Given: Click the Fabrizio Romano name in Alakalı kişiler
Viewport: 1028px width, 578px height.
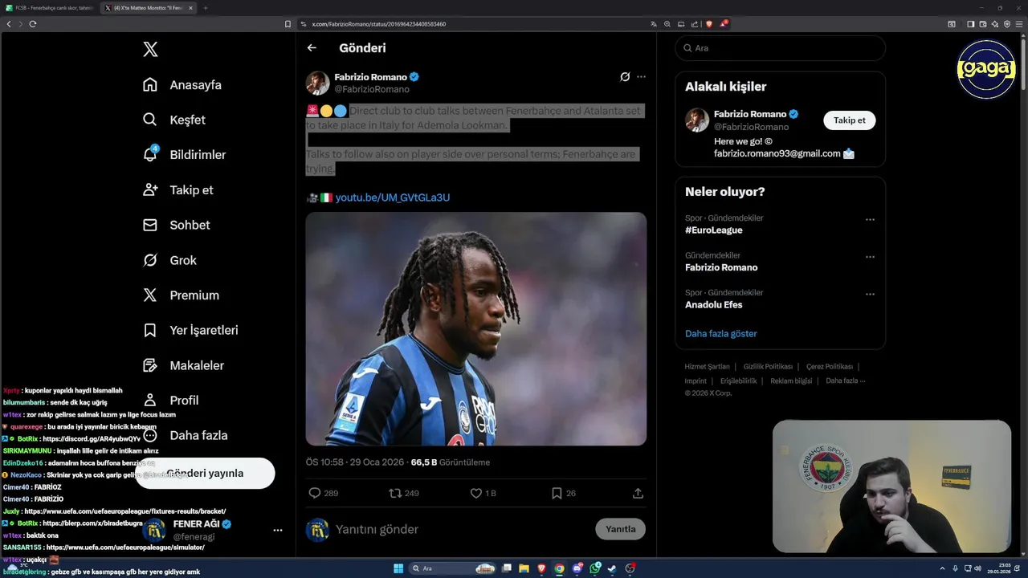Looking at the screenshot, I should point(750,114).
